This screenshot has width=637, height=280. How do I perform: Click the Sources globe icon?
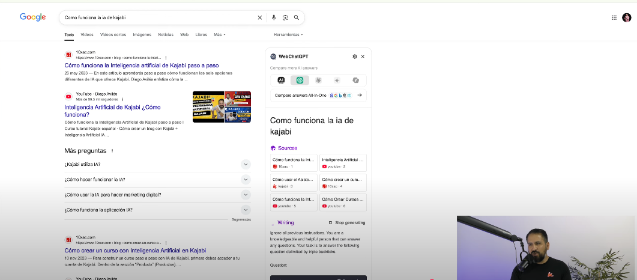pos(273,148)
